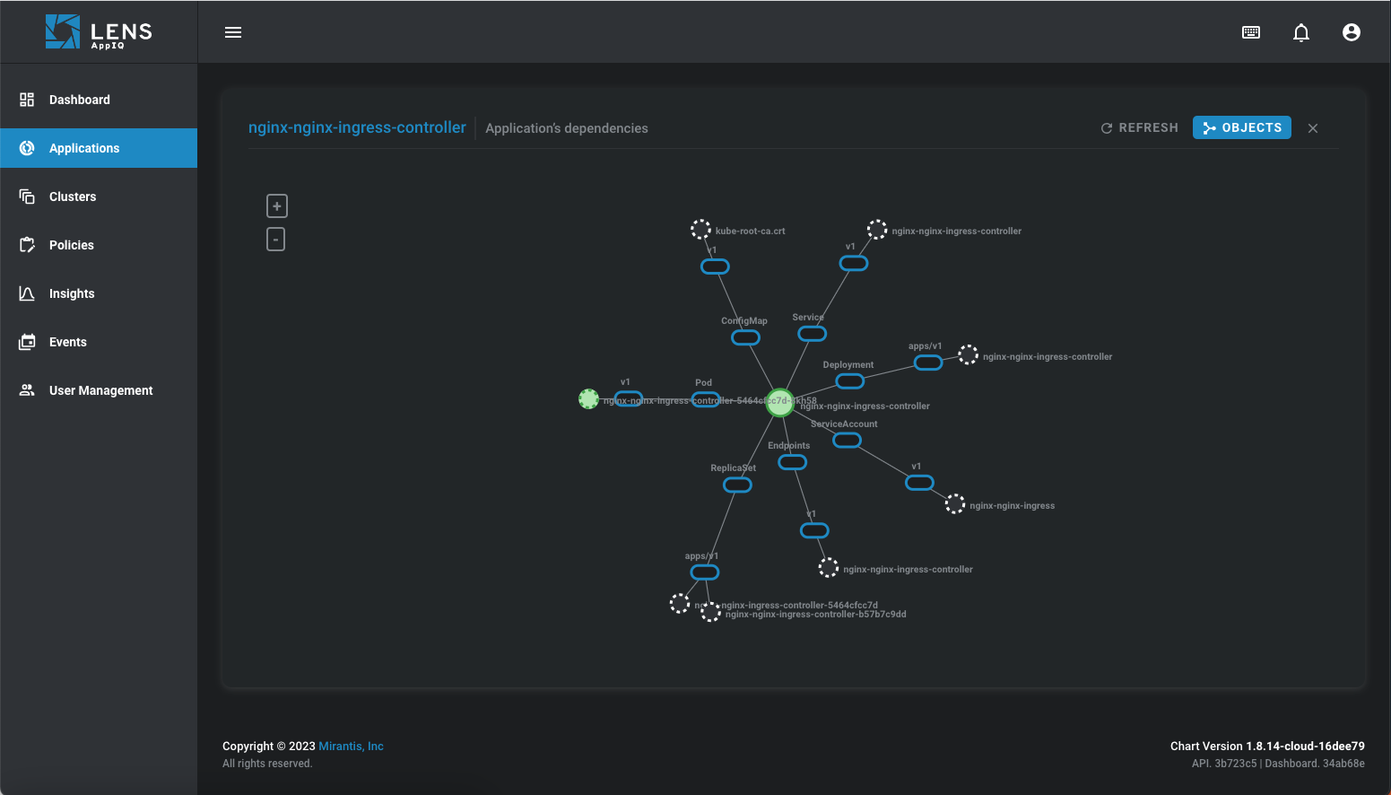Select the central green application node
1391x795 pixels.
tap(779, 403)
